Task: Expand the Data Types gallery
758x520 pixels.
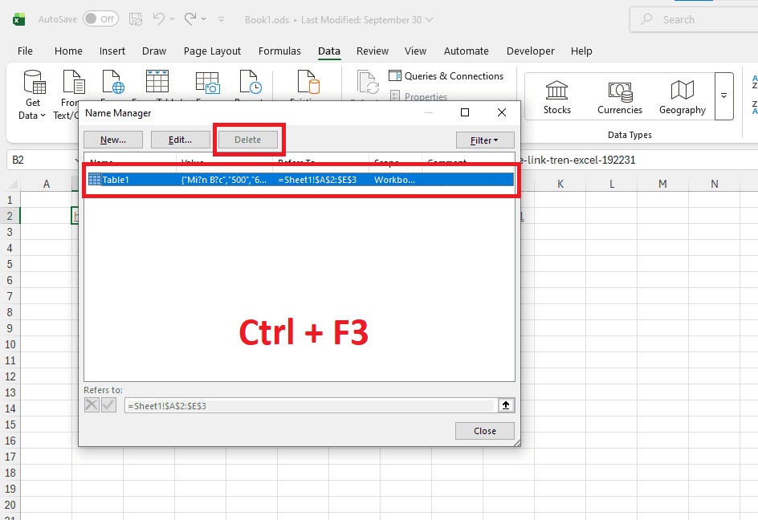Action: click(723, 95)
